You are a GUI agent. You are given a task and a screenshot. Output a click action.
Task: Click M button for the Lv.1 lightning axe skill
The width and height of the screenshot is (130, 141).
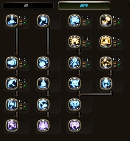click(25, 107)
